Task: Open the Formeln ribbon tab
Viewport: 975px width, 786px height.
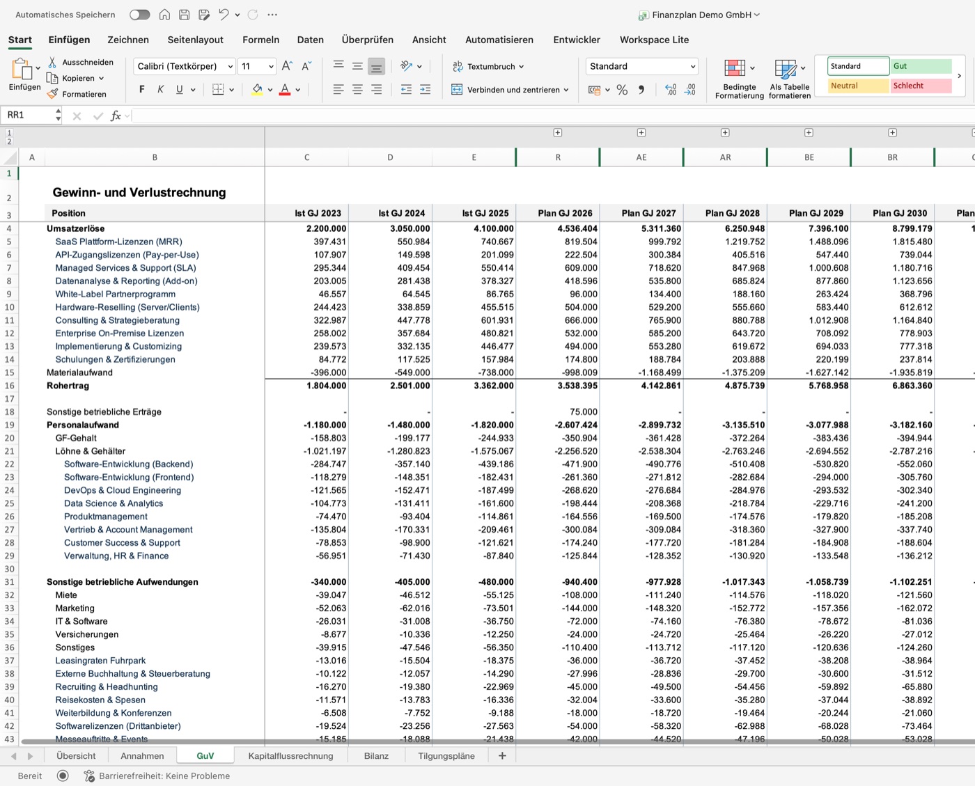Action: click(x=261, y=40)
